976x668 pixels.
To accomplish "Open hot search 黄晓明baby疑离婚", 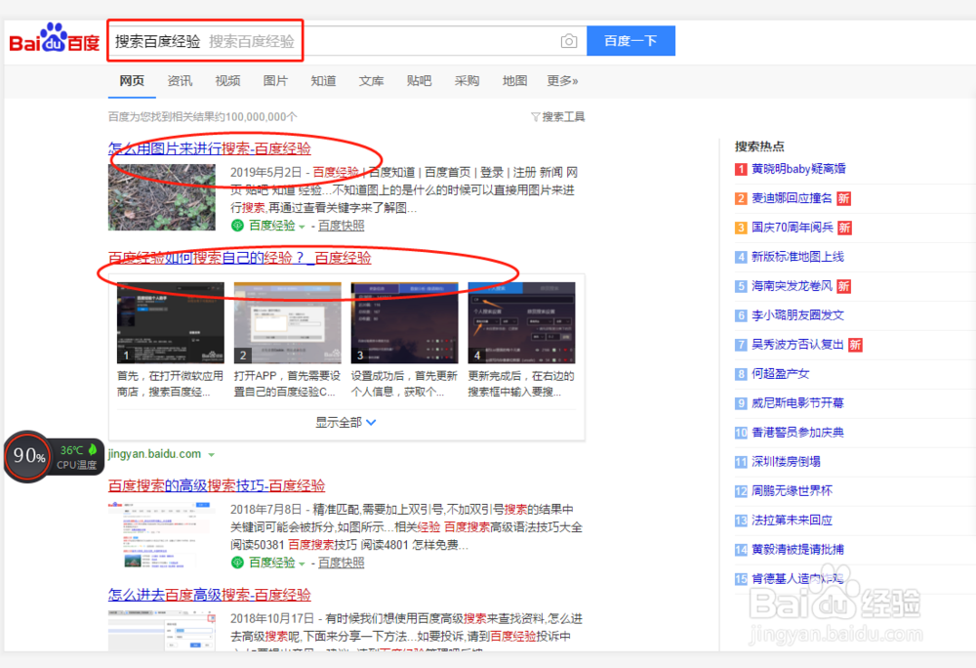I will click(x=798, y=169).
